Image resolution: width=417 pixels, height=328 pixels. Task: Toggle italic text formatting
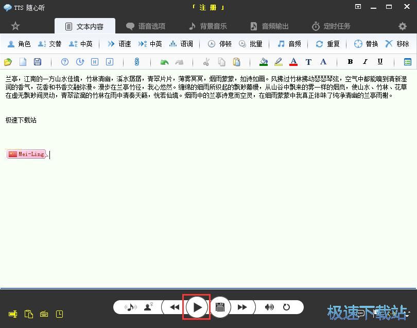(365, 61)
